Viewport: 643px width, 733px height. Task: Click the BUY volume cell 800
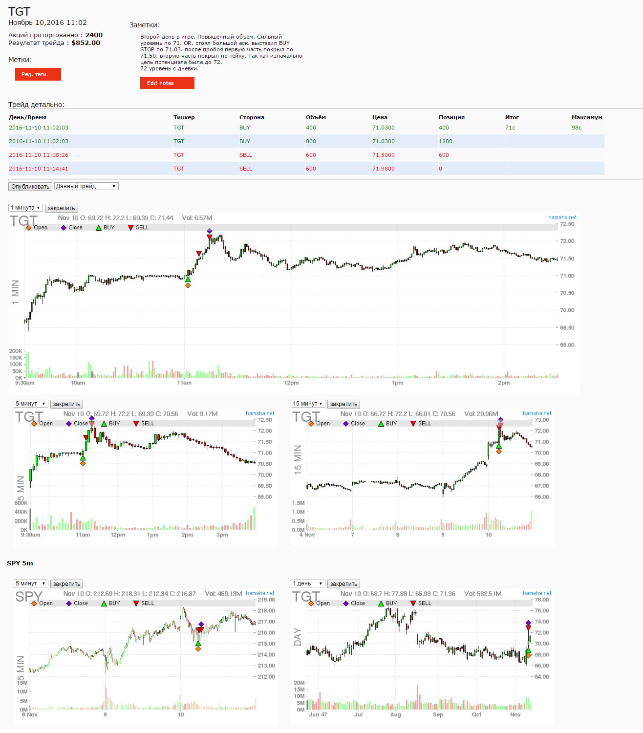[x=311, y=141]
